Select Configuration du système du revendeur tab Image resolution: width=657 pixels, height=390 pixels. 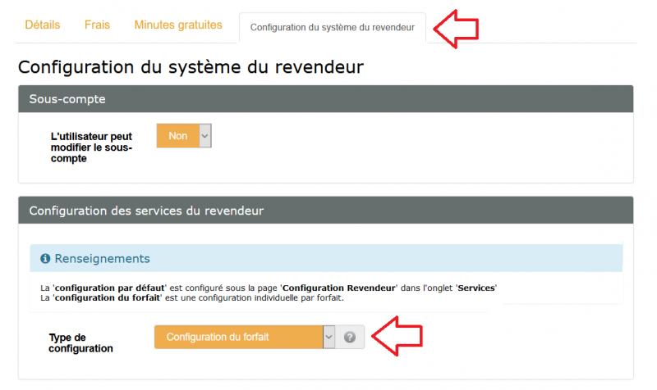333,28
